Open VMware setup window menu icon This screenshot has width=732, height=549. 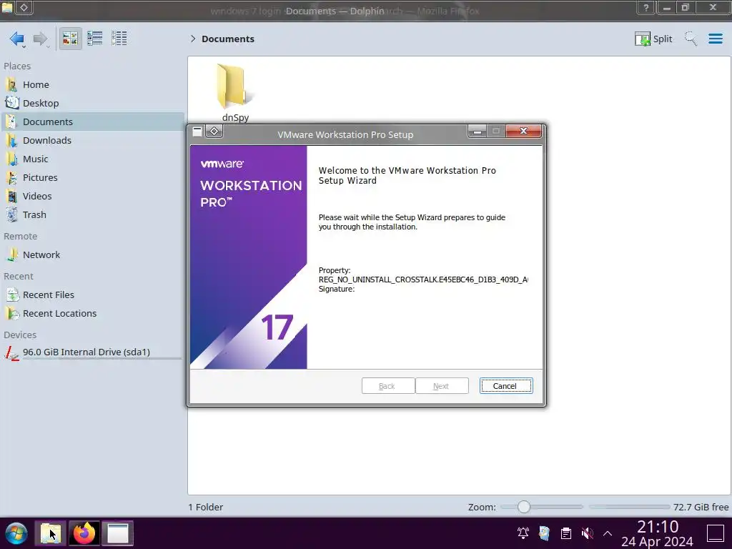(197, 132)
